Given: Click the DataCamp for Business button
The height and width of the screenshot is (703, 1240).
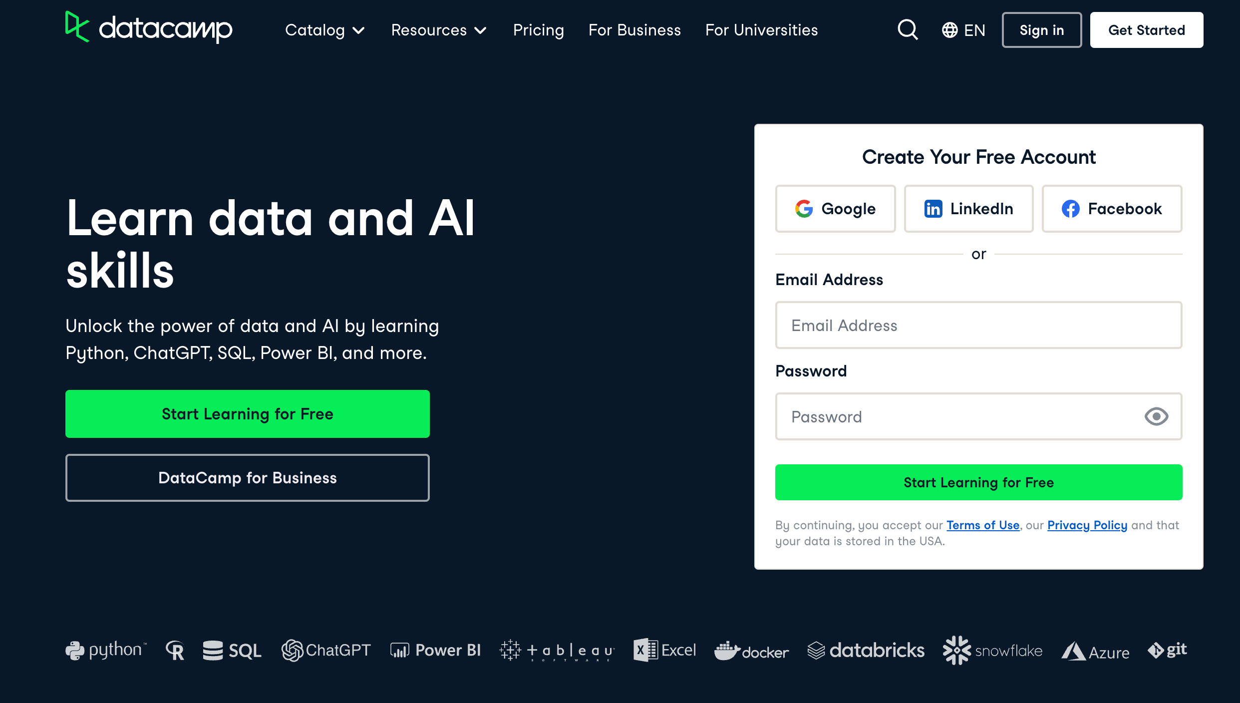Looking at the screenshot, I should [247, 477].
